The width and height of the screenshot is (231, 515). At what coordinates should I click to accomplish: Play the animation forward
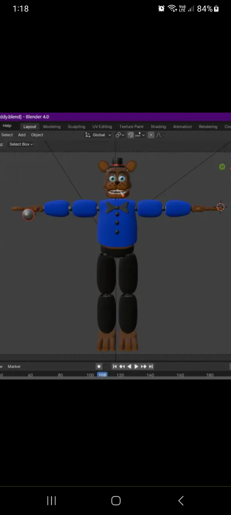pyautogui.click(x=136, y=366)
